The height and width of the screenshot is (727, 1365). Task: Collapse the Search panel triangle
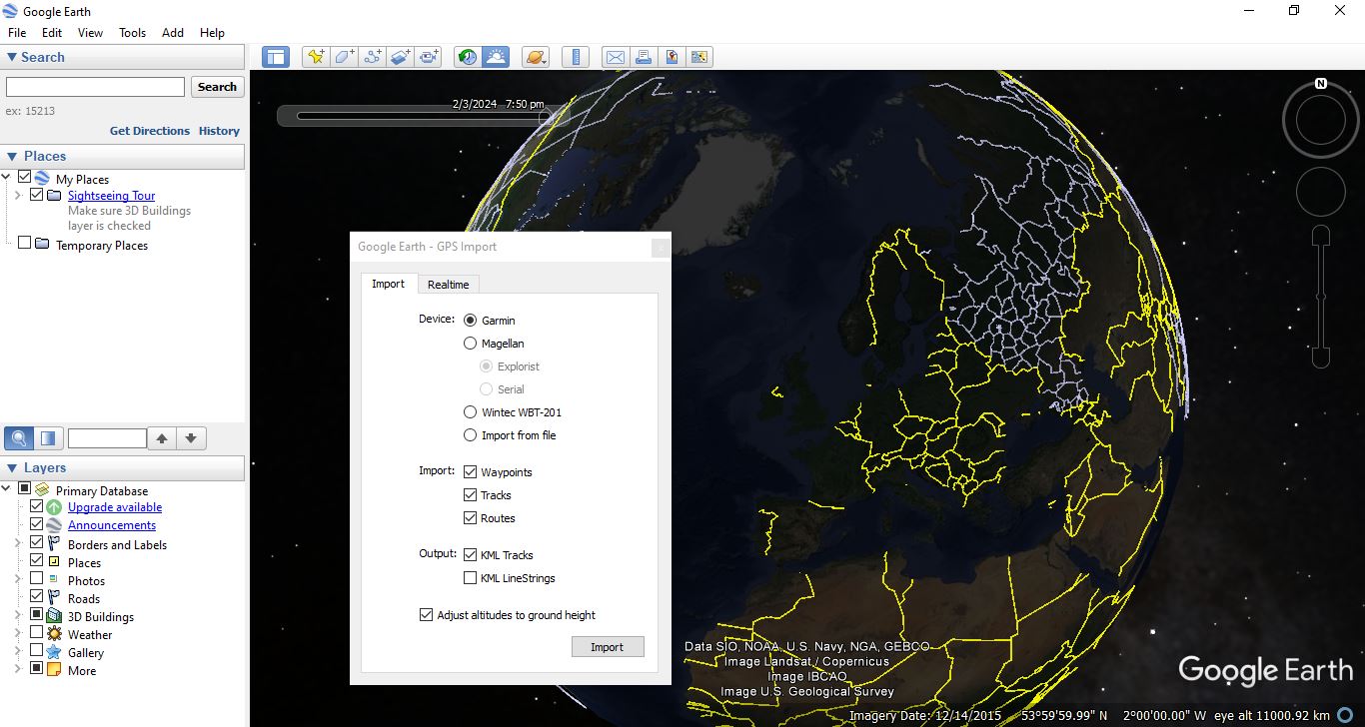[x=12, y=58]
